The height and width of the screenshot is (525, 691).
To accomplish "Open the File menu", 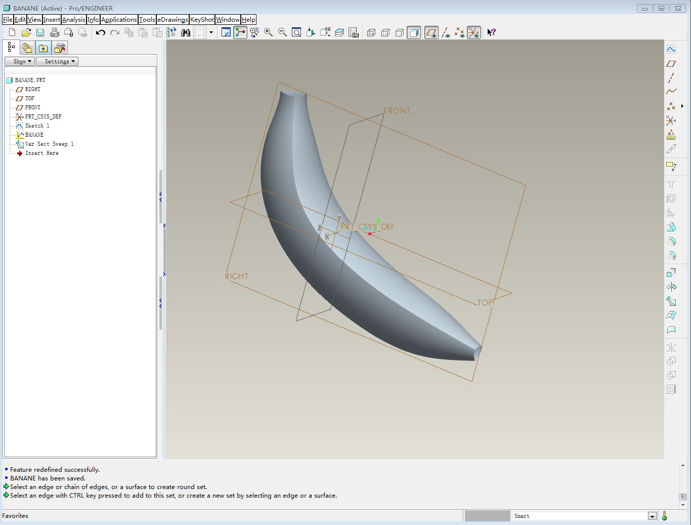I will click(x=8, y=20).
